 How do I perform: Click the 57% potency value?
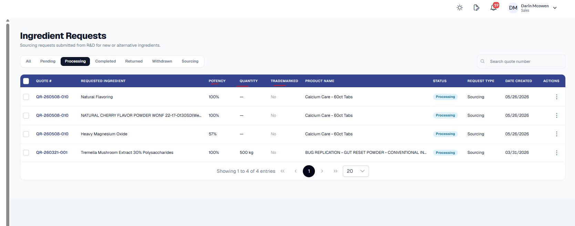pos(213,134)
